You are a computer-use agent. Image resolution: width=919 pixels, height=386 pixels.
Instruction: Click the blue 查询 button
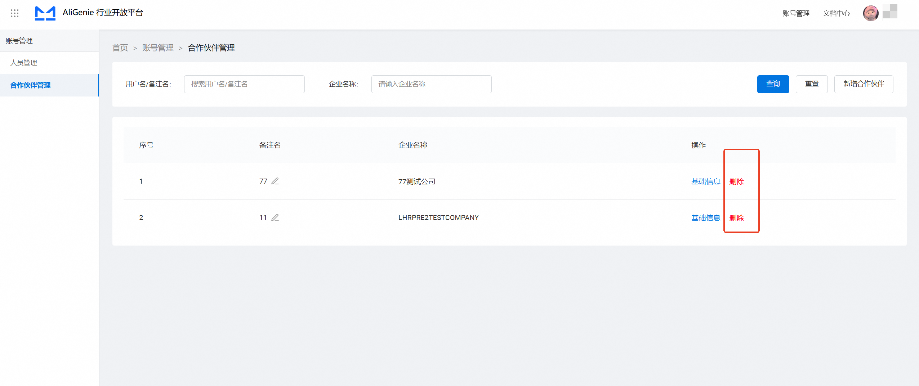(x=773, y=84)
